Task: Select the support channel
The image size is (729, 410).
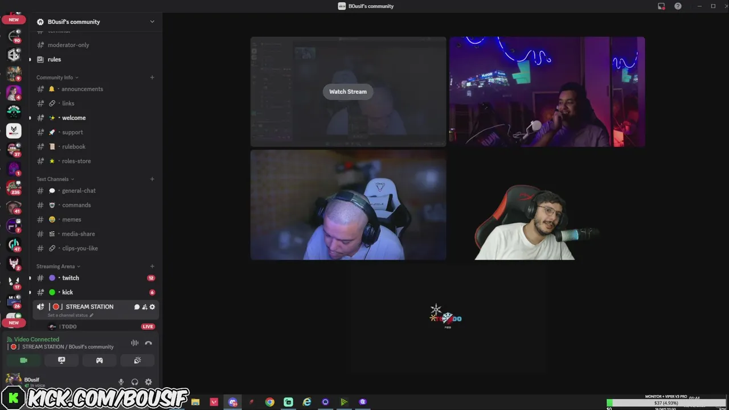Action: 96,132
